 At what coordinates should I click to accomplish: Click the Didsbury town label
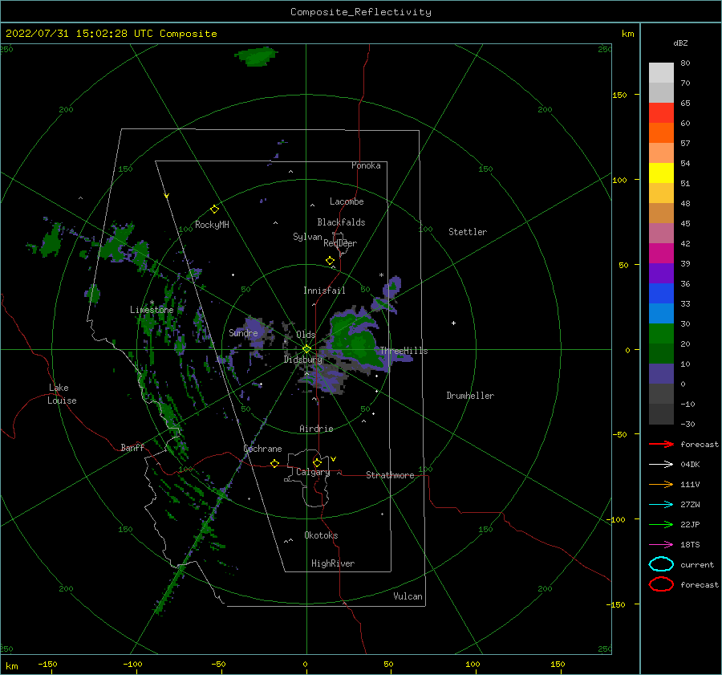(x=303, y=360)
